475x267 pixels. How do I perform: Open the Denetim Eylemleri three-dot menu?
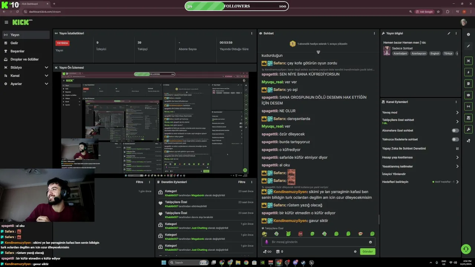coord(252,182)
